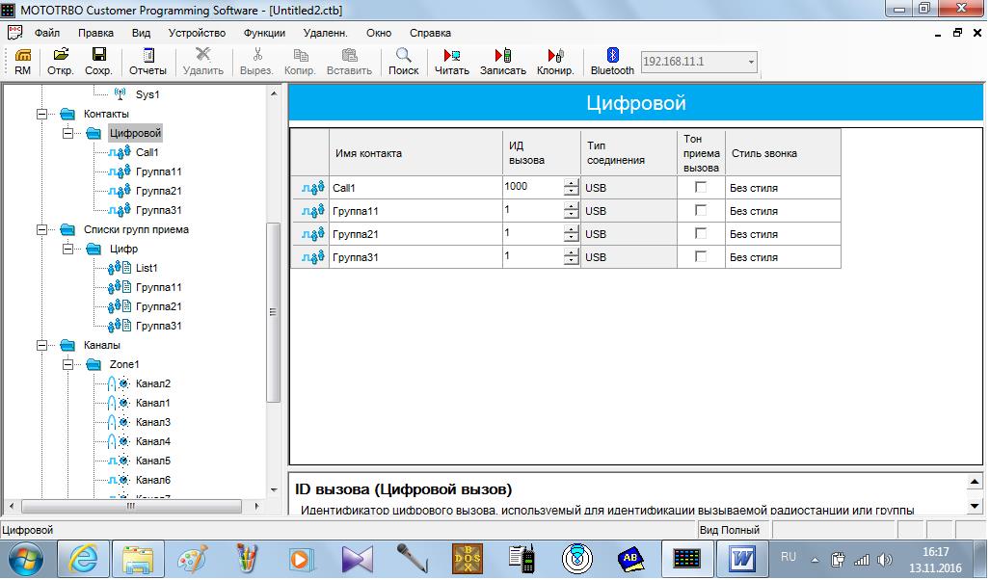Click the contact icon in the Группа21 table row

coord(312,234)
